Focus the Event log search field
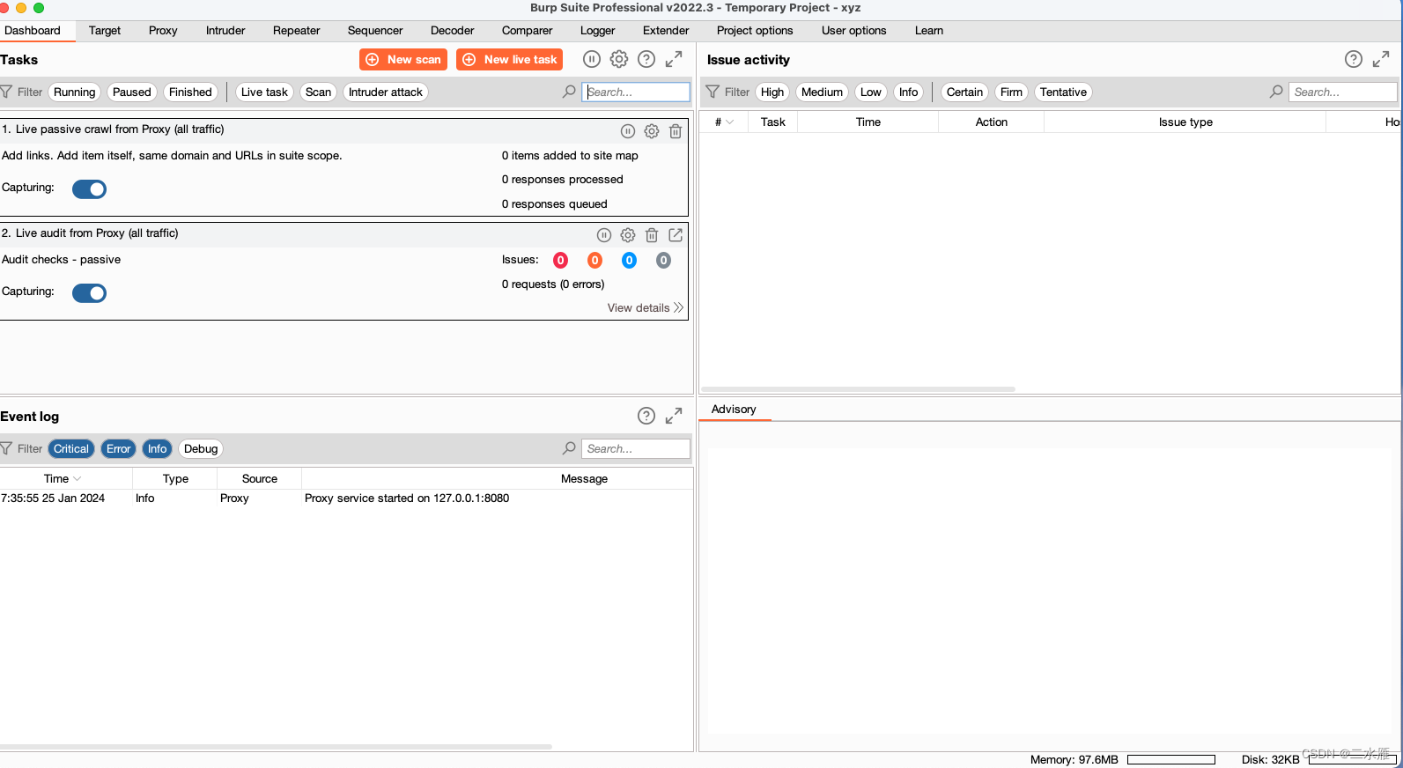1403x768 pixels. coord(636,448)
